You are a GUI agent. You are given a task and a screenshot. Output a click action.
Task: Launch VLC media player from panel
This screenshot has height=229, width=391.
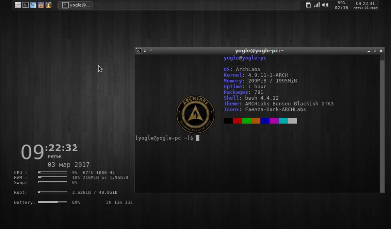tap(48, 5)
